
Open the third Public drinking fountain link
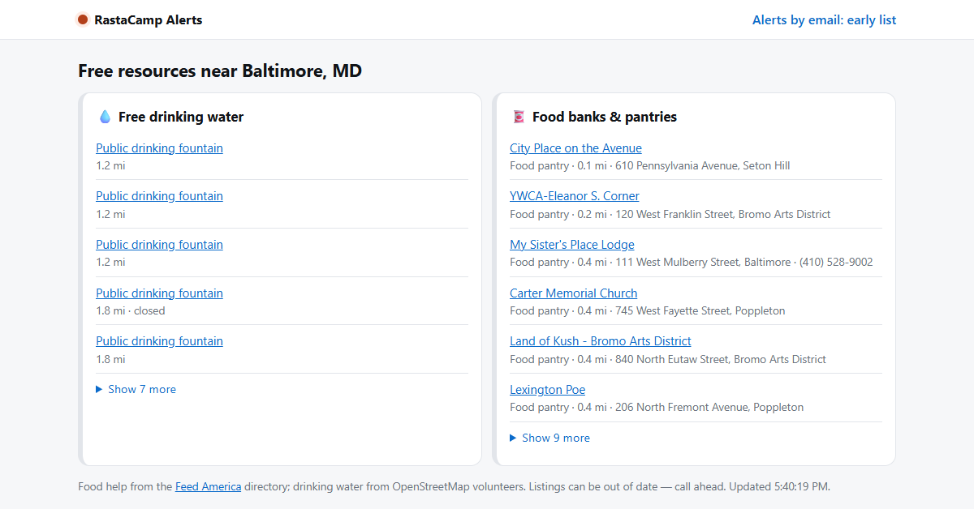[159, 245]
